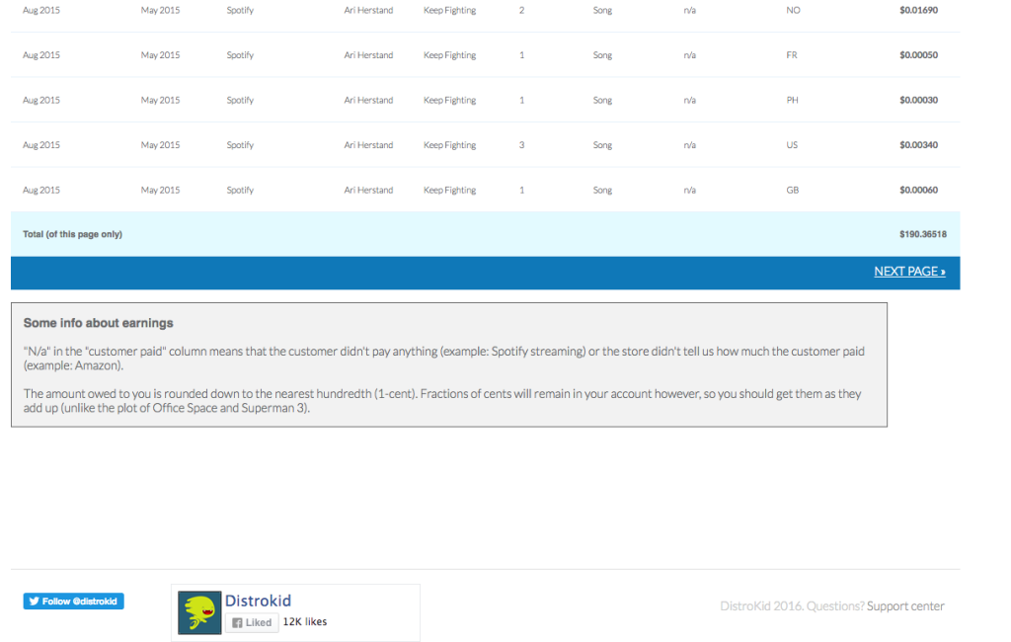Click 'Spotify' store in the PH row
Screen dimensions: 1011x642
[x=240, y=100]
